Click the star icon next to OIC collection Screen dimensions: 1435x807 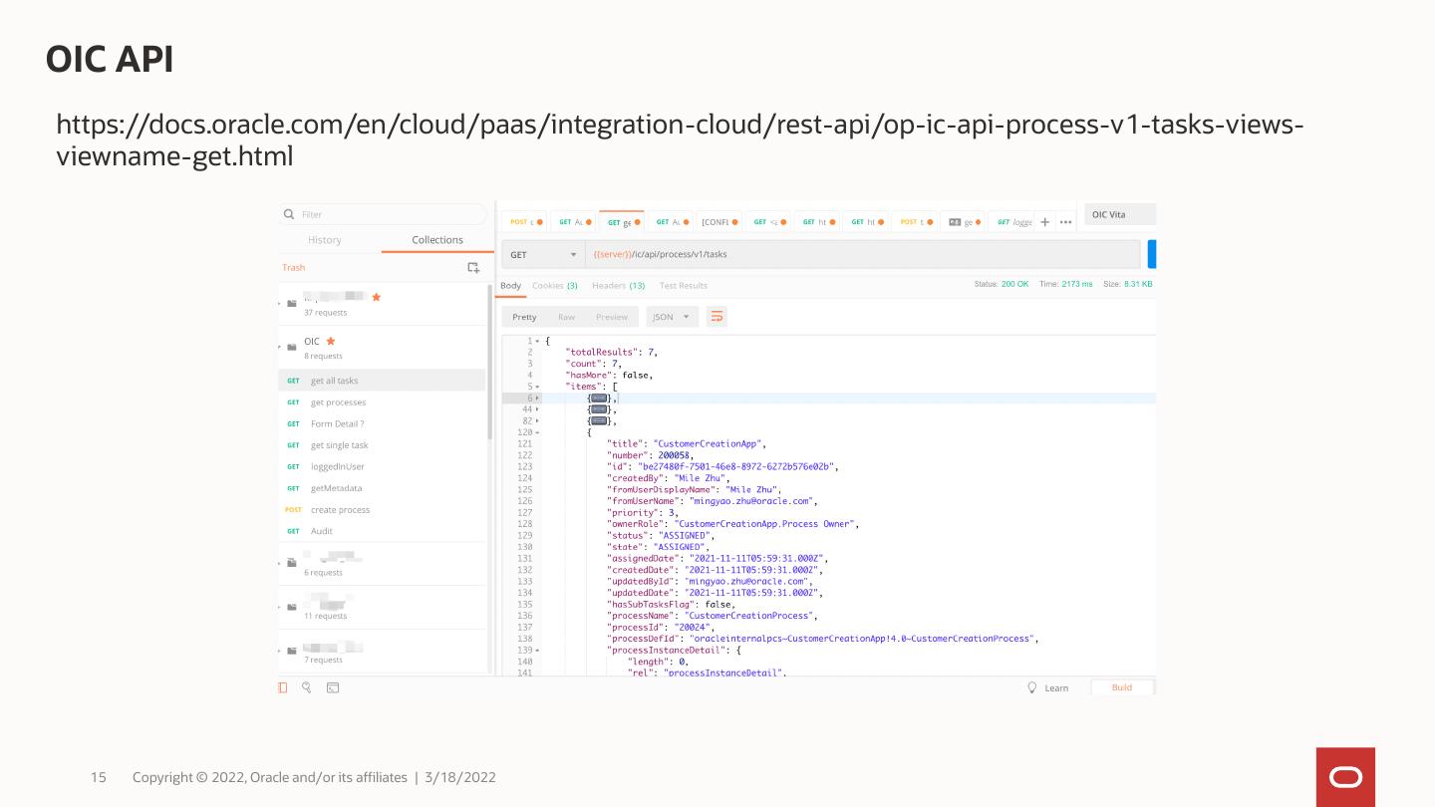click(331, 342)
